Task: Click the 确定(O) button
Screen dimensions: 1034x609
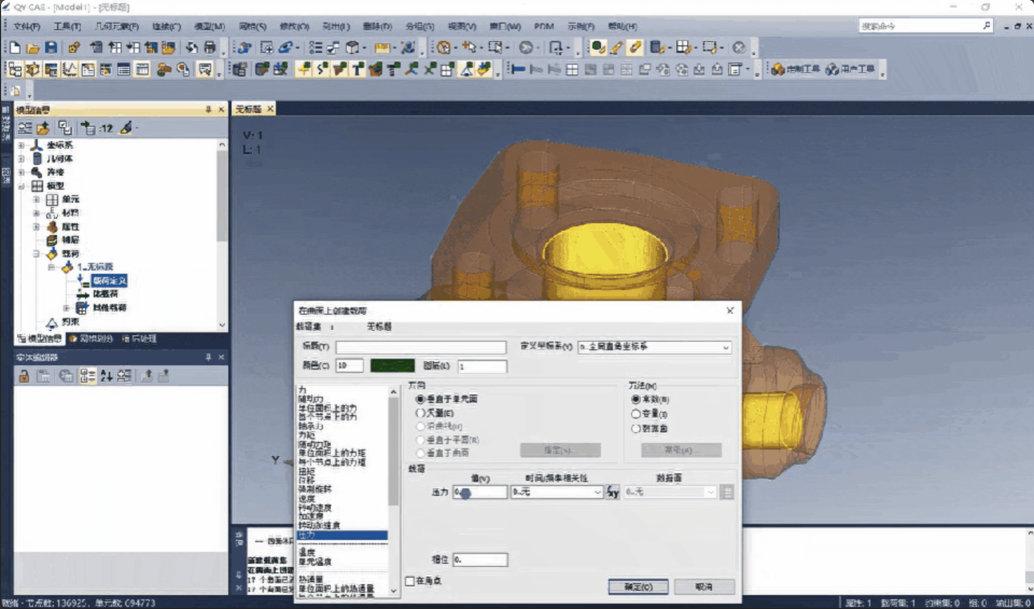Action: point(638,586)
